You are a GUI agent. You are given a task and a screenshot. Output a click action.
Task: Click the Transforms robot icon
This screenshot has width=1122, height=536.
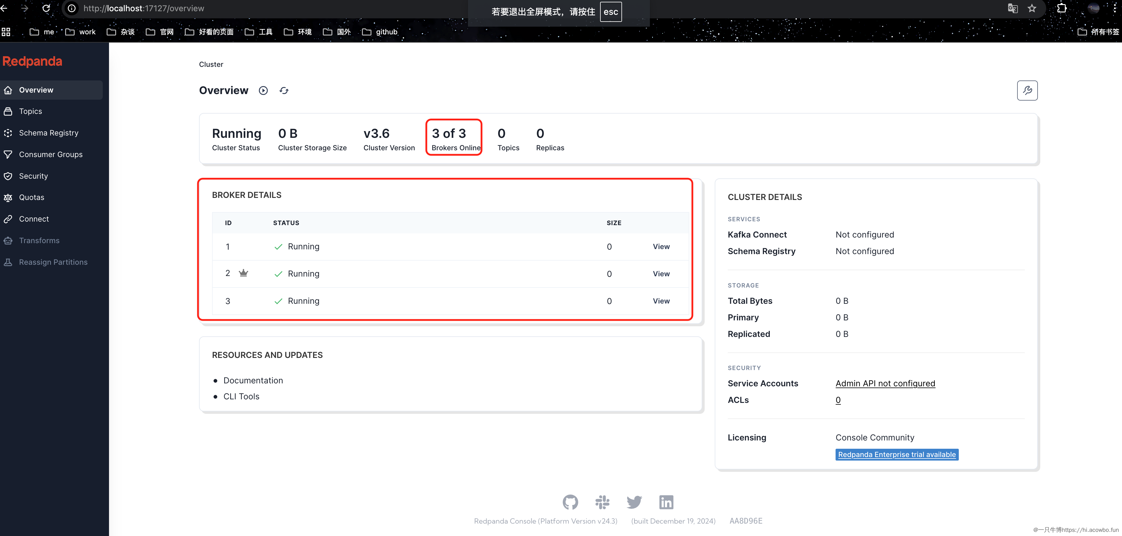[x=8, y=240]
